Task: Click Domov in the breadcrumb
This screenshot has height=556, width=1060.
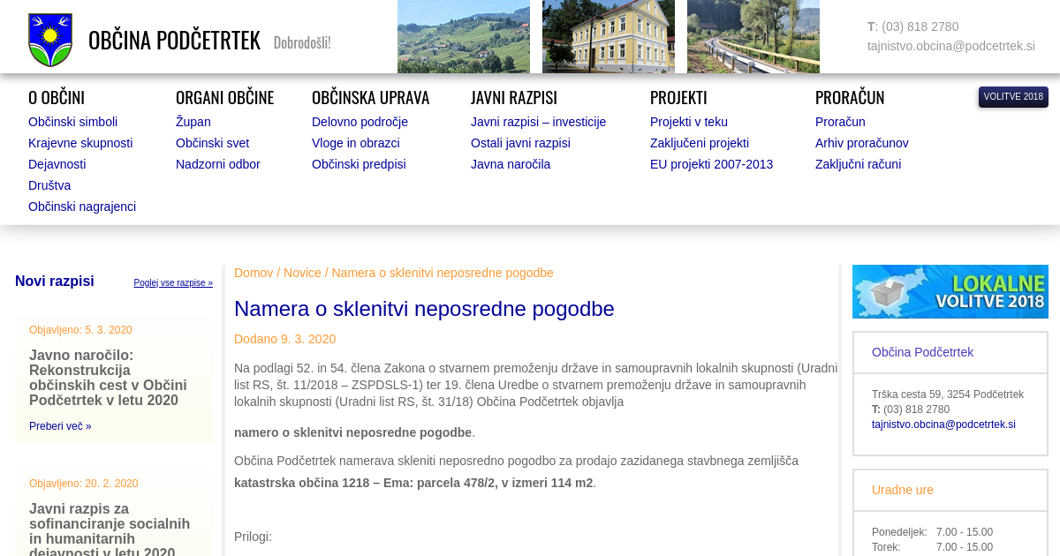Action: point(254,273)
